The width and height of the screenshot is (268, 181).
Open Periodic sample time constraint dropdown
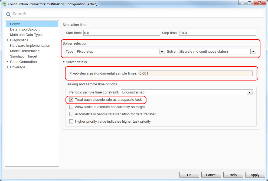[187, 92]
